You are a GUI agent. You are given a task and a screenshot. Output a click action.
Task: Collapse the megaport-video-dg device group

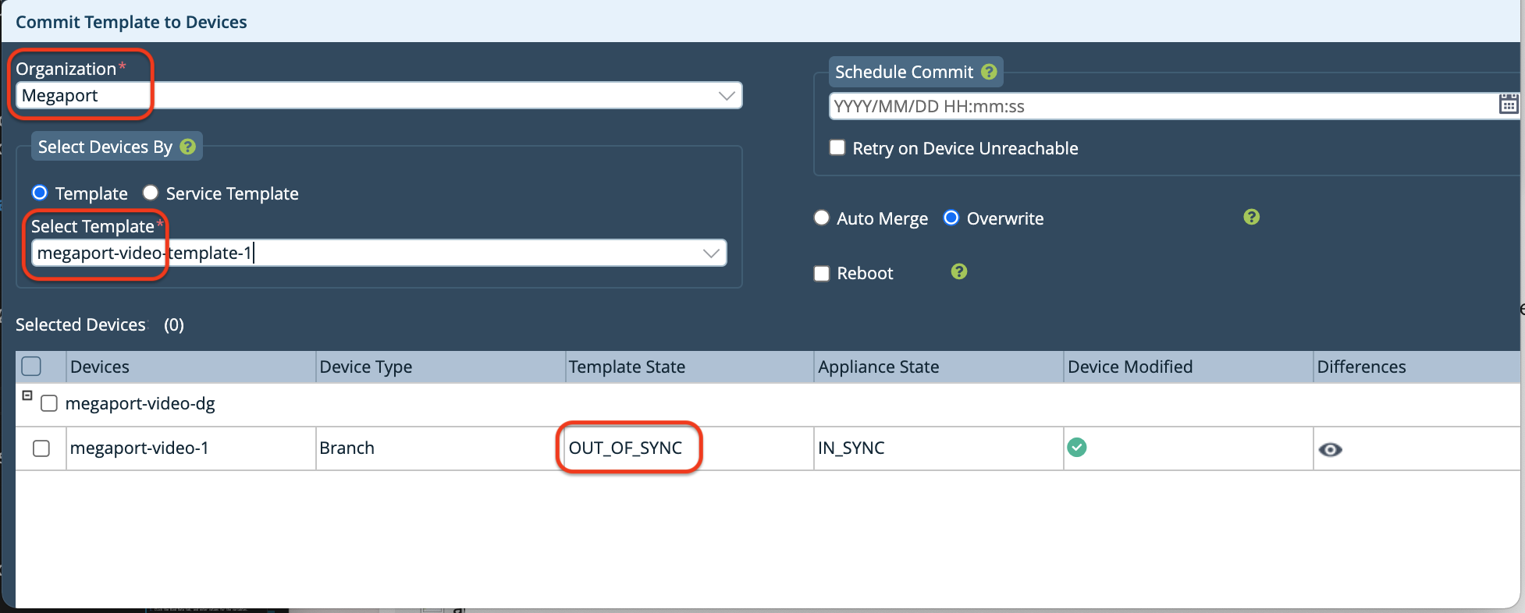[27, 395]
